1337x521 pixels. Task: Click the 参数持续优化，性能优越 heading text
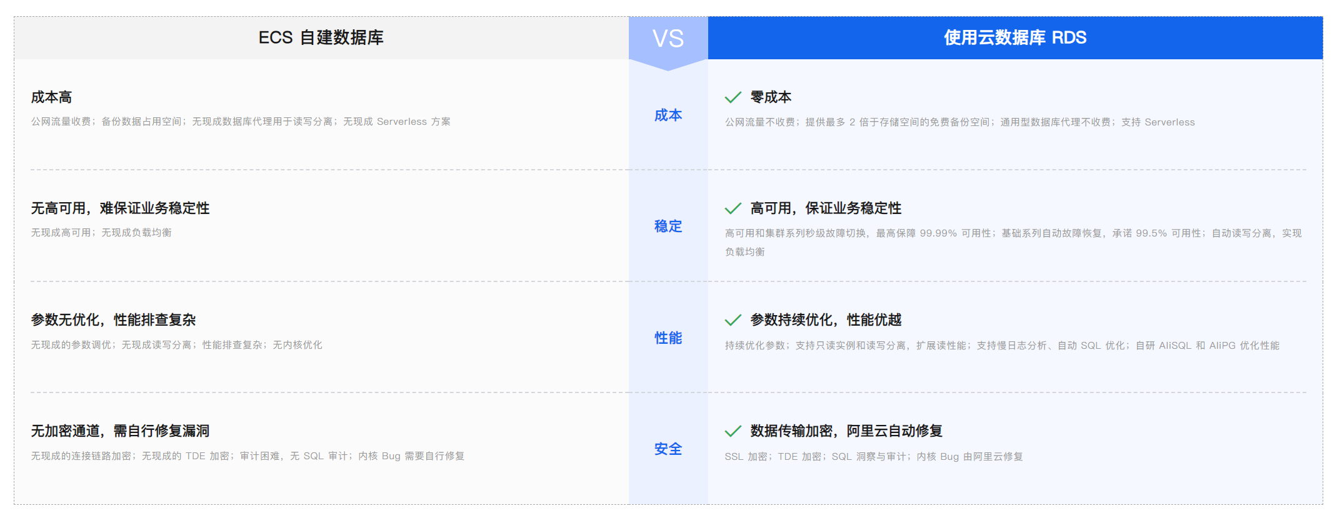coord(826,320)
